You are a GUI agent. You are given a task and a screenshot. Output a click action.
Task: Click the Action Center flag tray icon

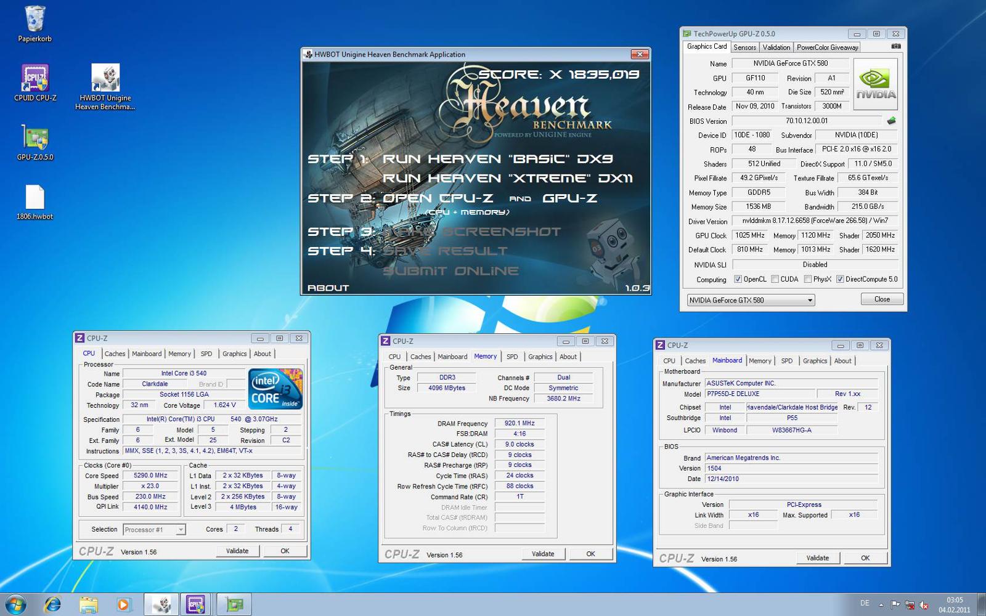[895, 605]
